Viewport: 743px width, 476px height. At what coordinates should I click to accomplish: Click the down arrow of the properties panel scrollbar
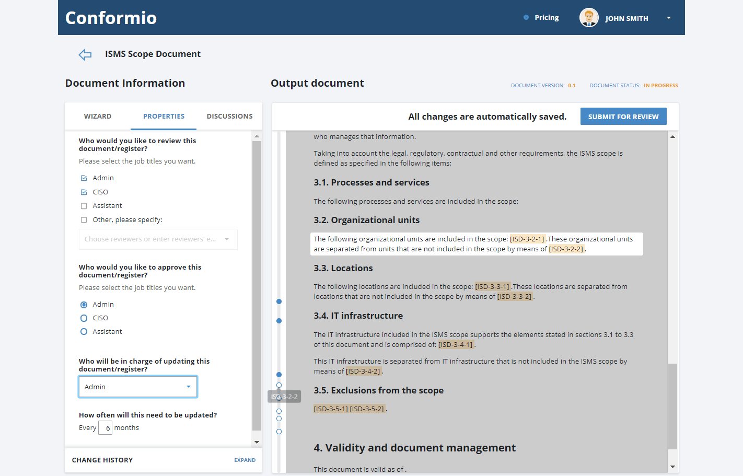[x=257, y=442]
